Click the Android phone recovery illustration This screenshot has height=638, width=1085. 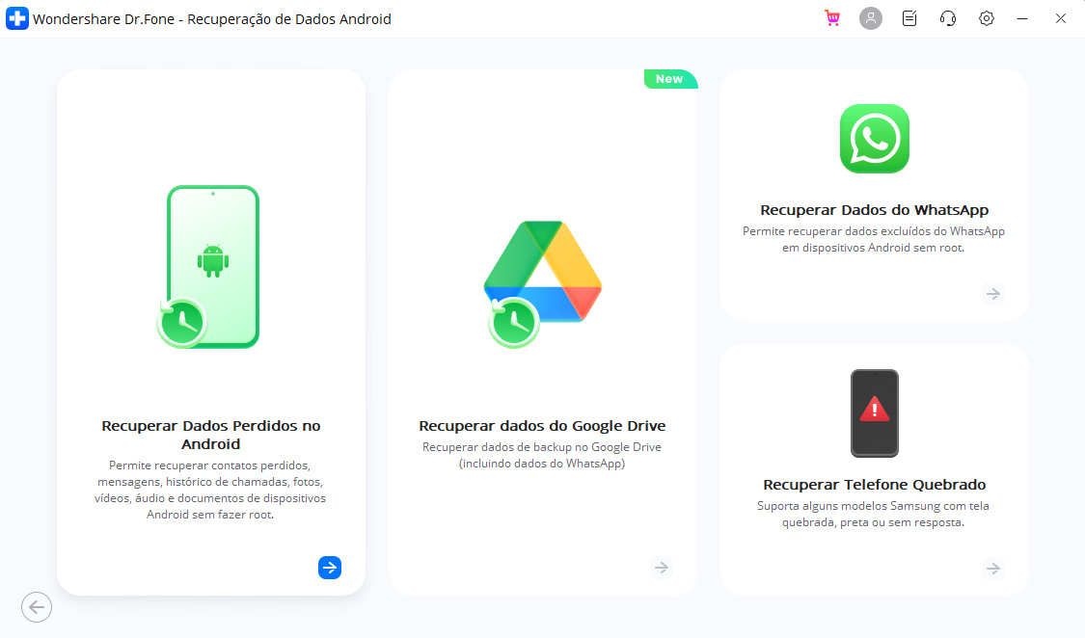tap(211, 267)
